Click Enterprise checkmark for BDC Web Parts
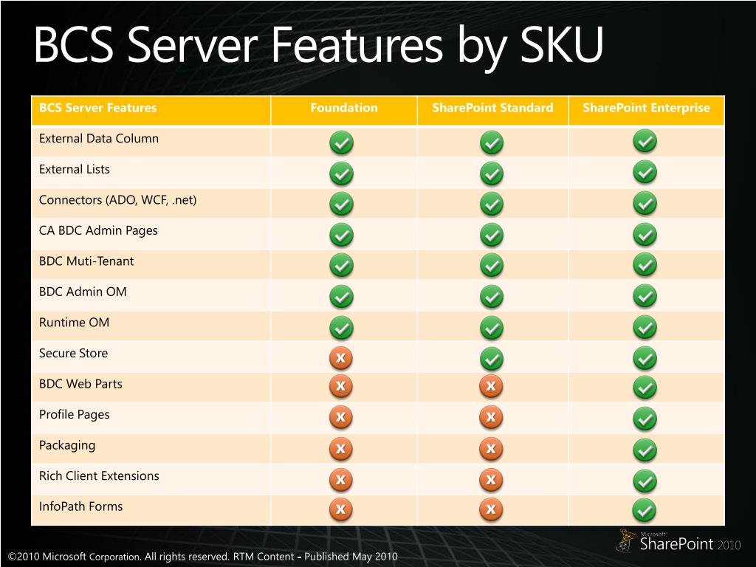The image size is (756, 567). (x=645, y=388)
